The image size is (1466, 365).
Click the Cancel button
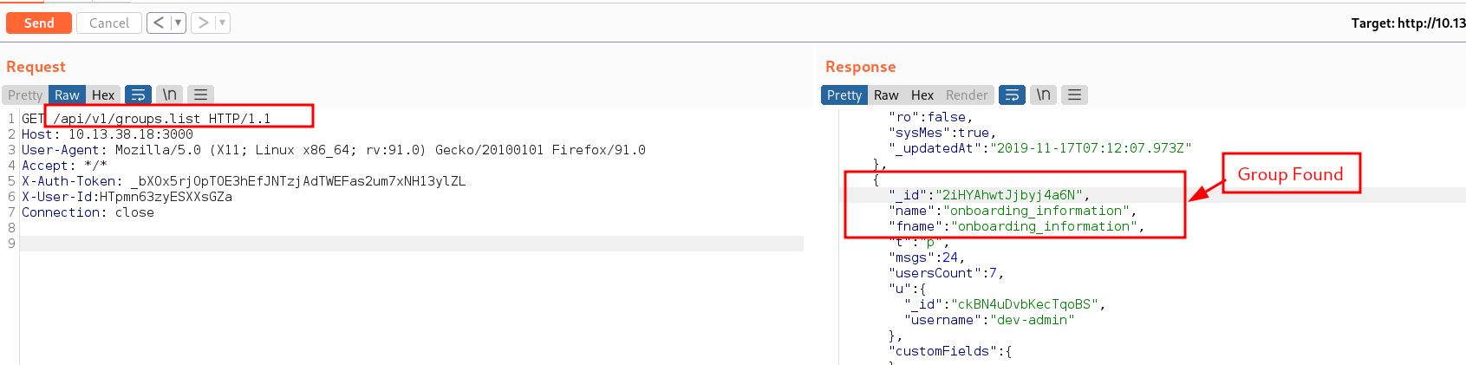pos(109,23)
